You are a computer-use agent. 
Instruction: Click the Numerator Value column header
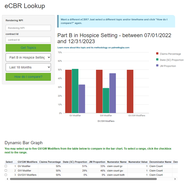(138, 162)
